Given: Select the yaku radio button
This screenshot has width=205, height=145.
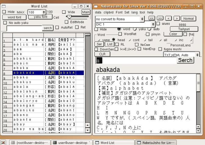Looking at the screenshot, I should 135,29.
